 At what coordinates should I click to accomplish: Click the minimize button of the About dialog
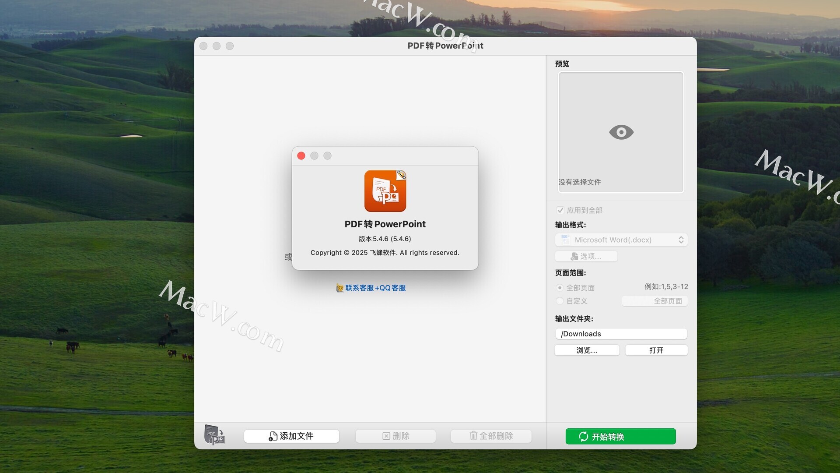tap(314, 156)
